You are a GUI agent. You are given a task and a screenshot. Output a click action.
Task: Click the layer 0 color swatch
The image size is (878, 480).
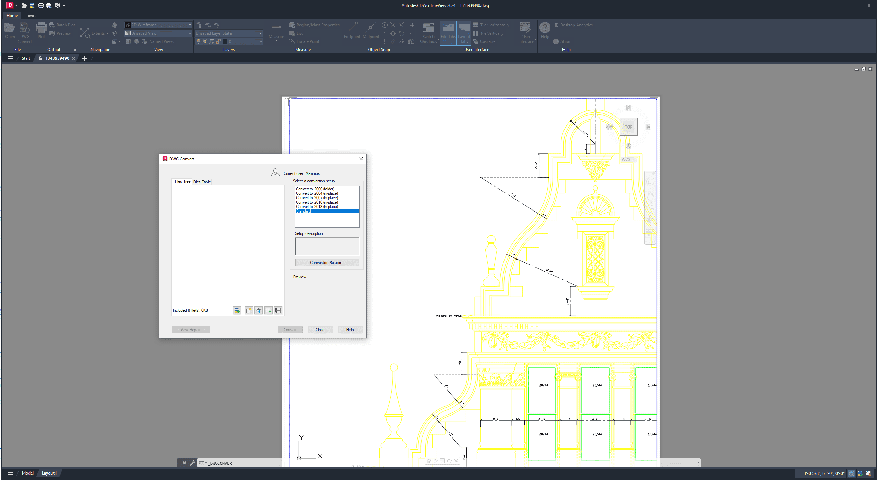pyautogui.click(x=225, y=41)
